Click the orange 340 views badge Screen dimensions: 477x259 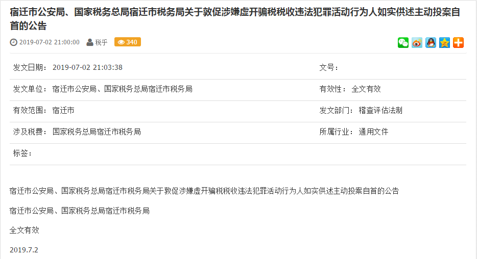(x=128, y=42)
